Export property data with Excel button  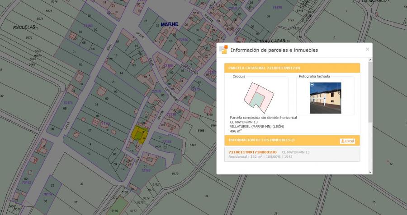click(x=347, y=141)
